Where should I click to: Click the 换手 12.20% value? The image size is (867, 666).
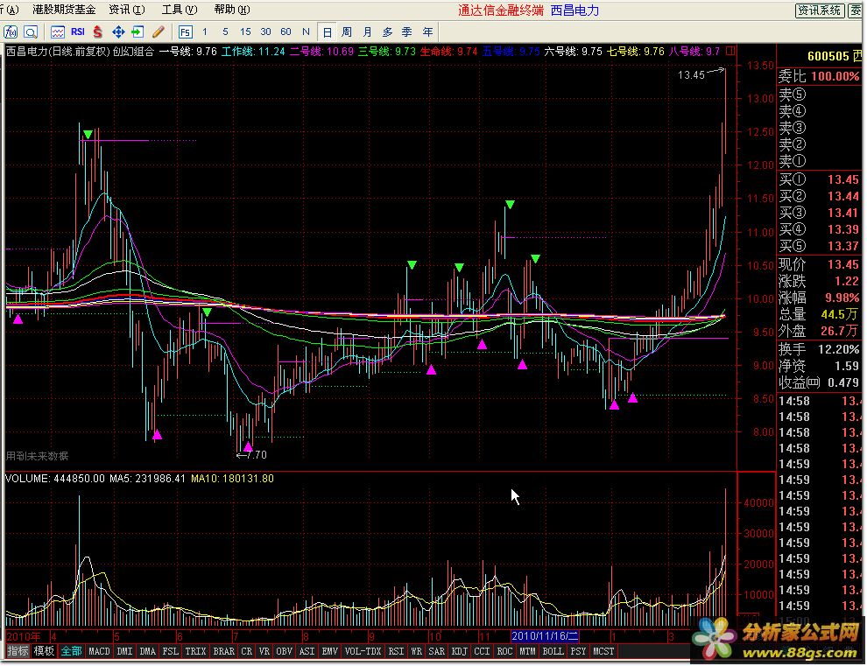pos(838,349)
